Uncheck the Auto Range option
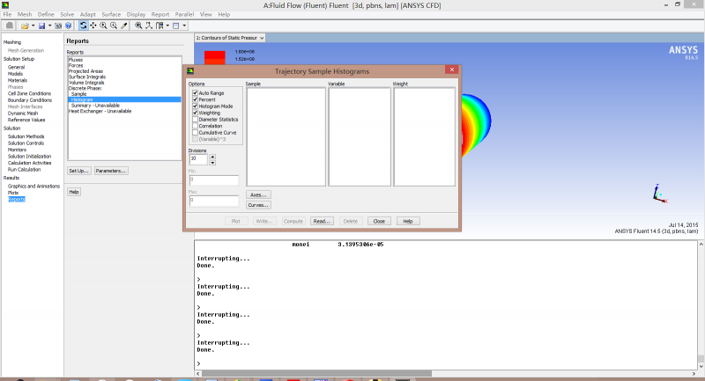705x381 pixels. [195, 93]
